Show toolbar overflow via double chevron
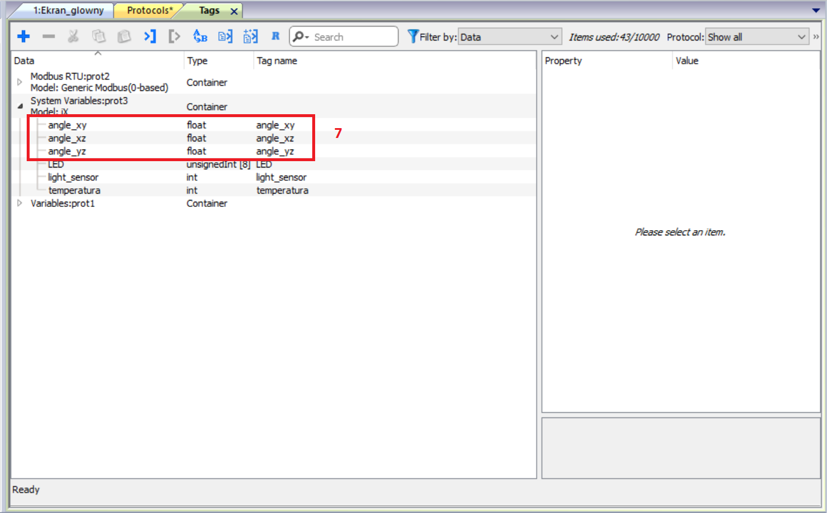The width and height of the screenshot is (827, 513). [x=816, y=37]
